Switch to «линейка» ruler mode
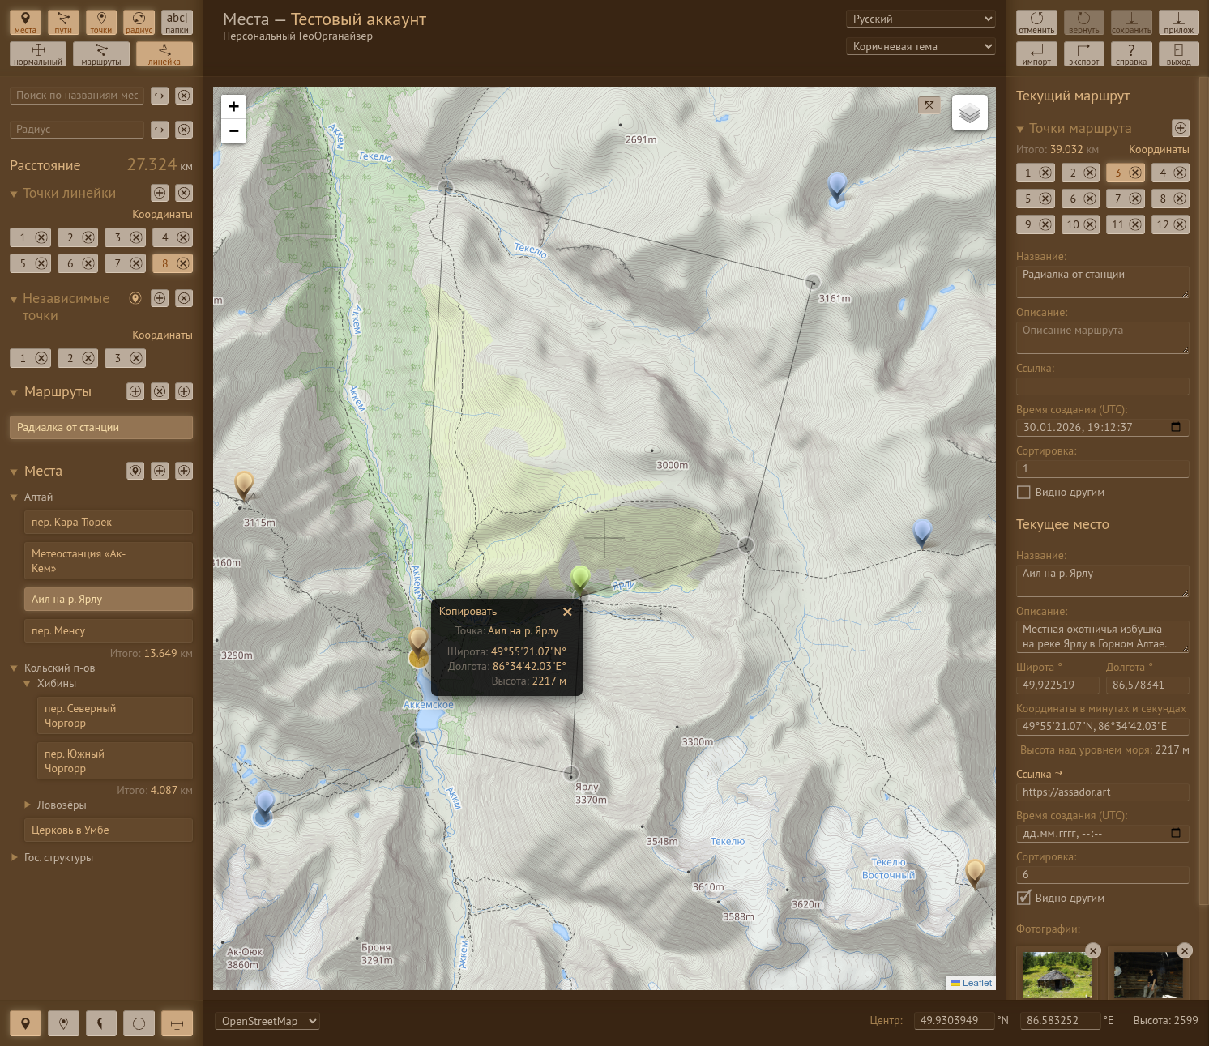This screenshot has height=1046, width=1209. click(164, 54)
